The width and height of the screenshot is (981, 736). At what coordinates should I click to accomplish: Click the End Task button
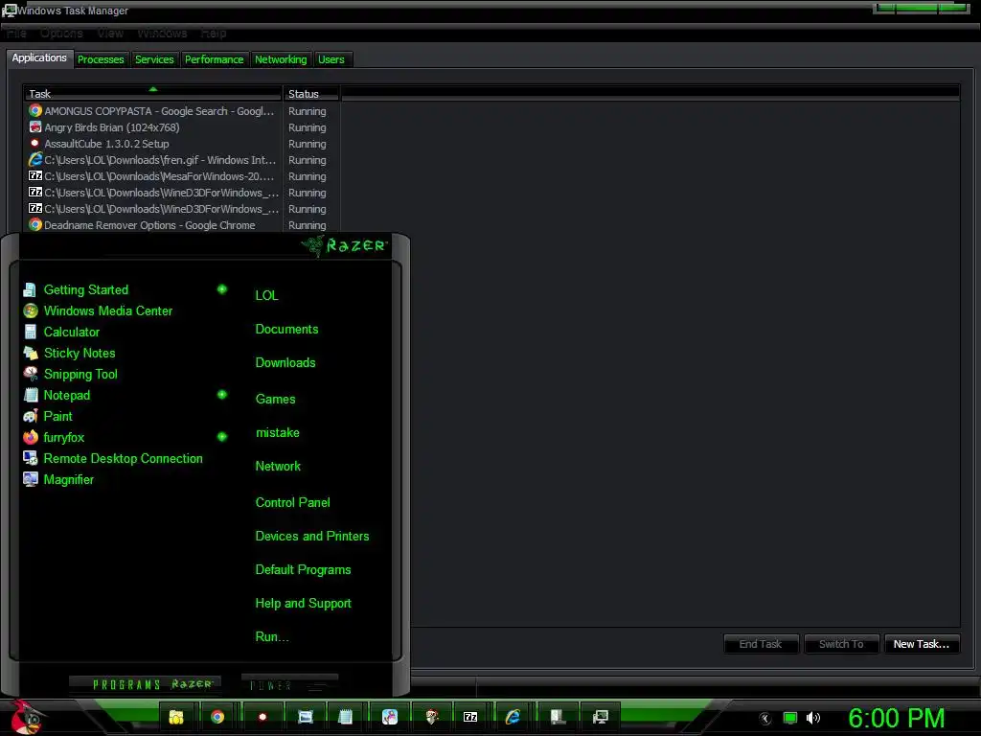point(761,644)
